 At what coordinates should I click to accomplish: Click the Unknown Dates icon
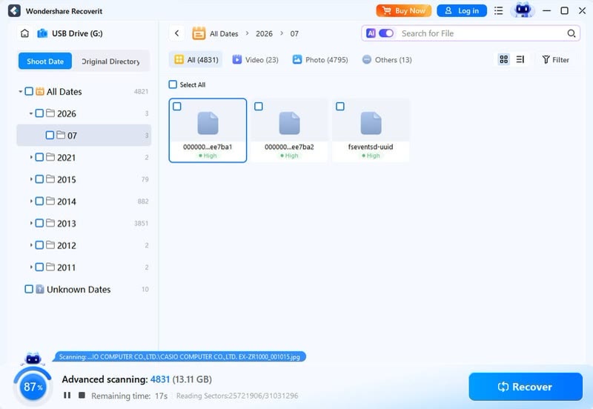coord(40,289)
